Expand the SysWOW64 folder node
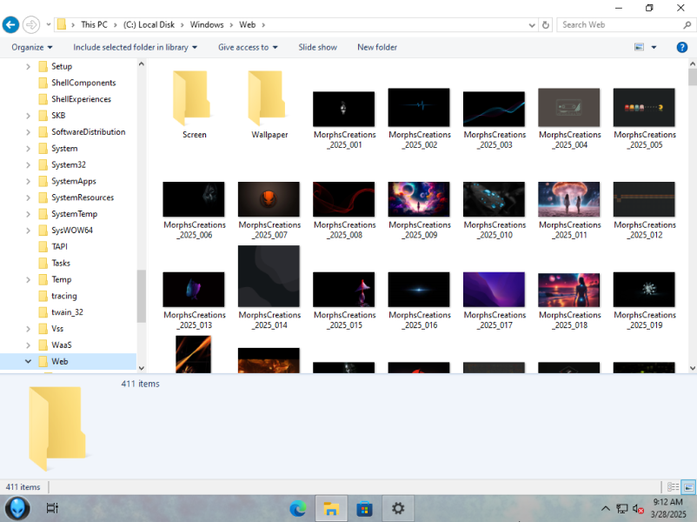Image resolution: width=697 pixels, height=522 pixels. tap(29, 231)
